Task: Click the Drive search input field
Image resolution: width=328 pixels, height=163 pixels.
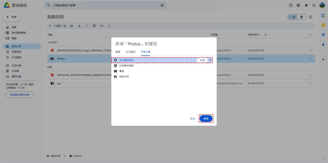Action: [x=105, y=5]
